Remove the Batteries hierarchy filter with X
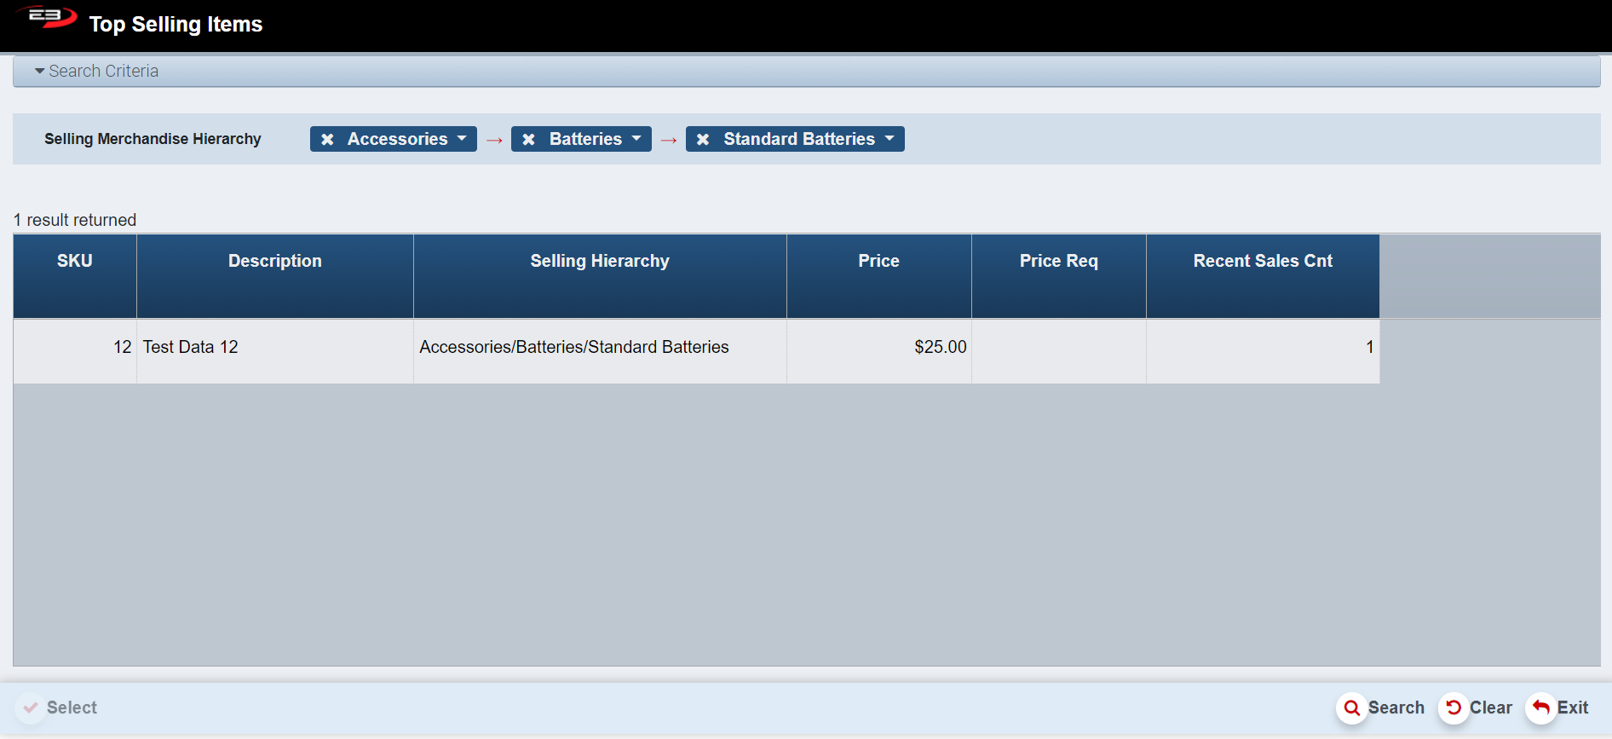1612x739 pixels. (x=529, y=139)
